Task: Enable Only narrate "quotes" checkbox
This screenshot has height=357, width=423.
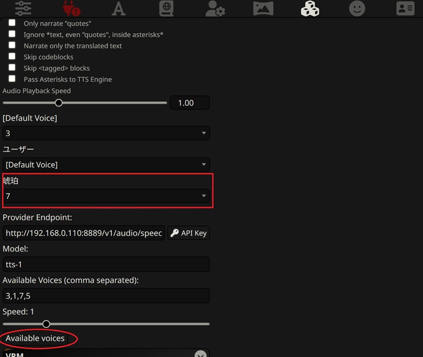Action: (x=12, y=23)
